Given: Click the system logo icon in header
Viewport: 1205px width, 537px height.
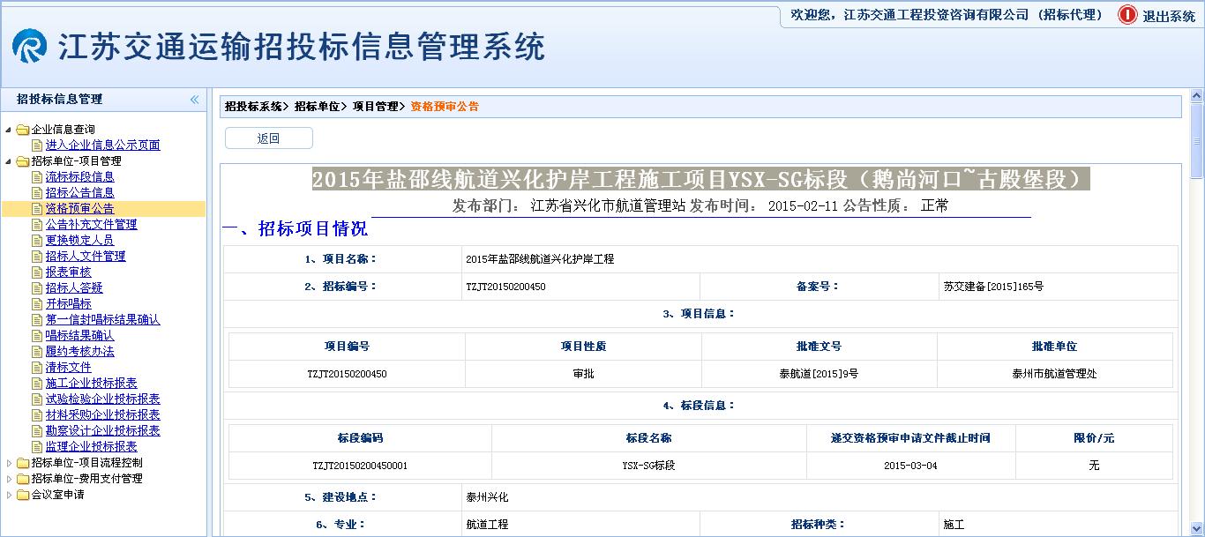Looking at the screenshot, I should click(30, 46).
